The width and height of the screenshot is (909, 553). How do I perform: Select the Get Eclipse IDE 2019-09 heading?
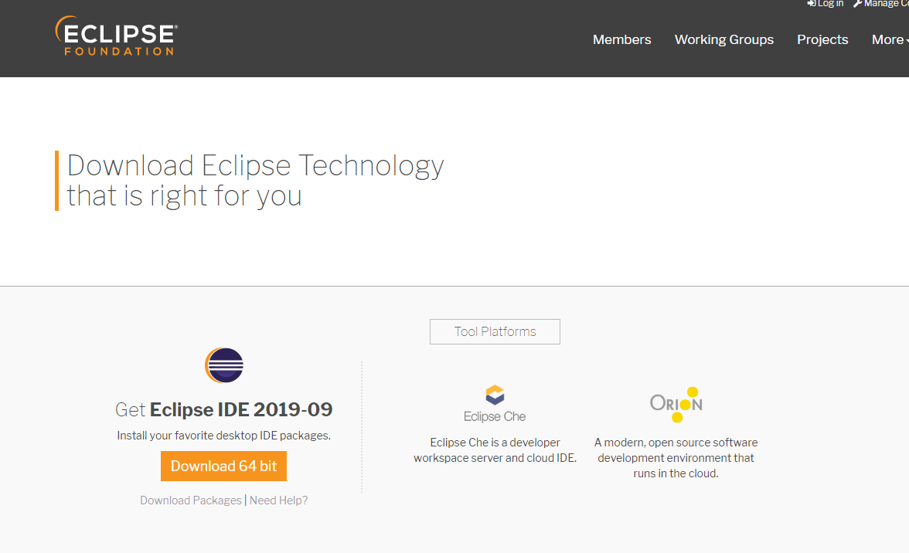point(224,409)
